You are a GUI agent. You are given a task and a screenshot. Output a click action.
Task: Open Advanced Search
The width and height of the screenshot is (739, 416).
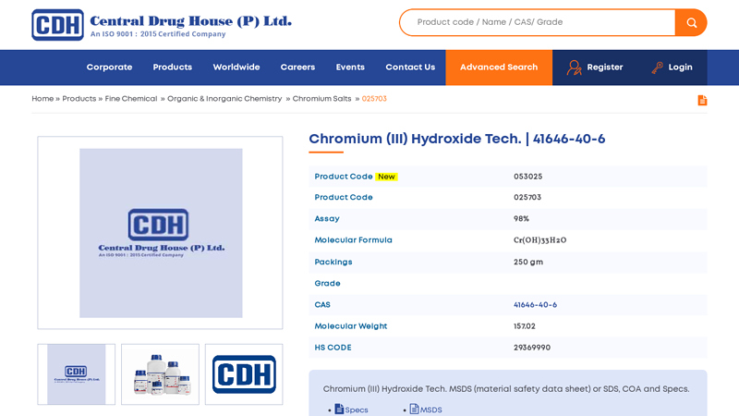[x=499, y=67]
